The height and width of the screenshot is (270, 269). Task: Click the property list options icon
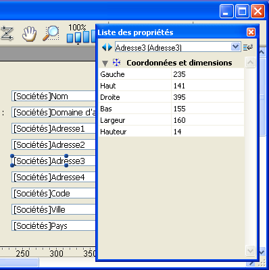coord(248,47)
